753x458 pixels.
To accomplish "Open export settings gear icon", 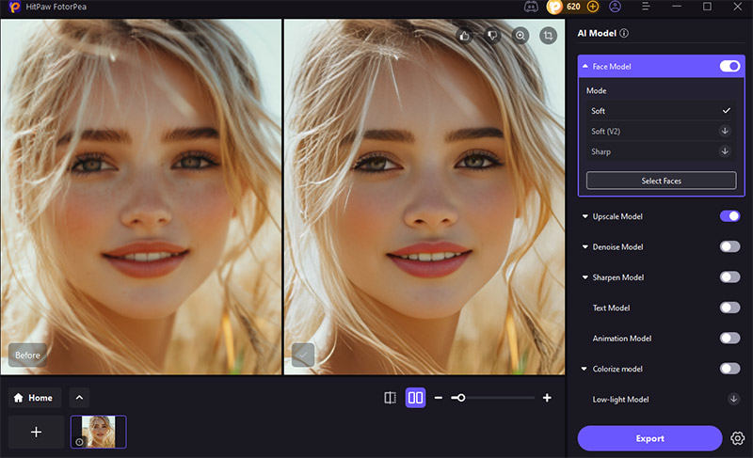I will [x=738, y=438].
